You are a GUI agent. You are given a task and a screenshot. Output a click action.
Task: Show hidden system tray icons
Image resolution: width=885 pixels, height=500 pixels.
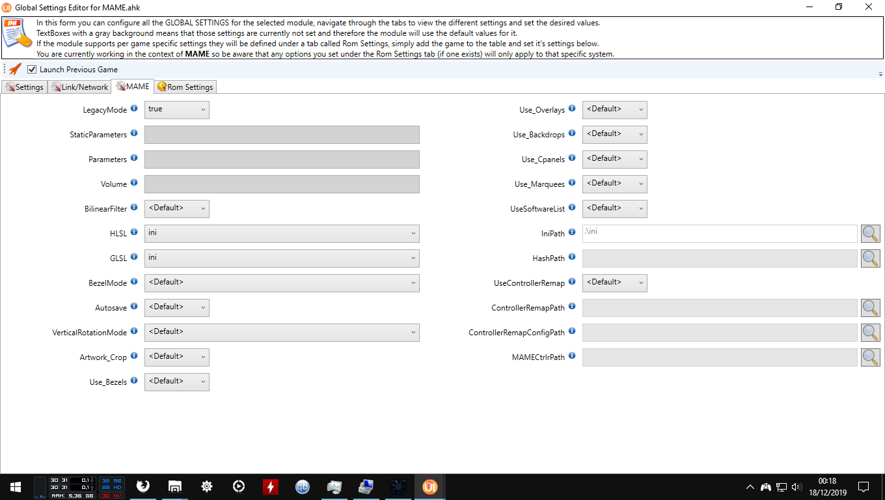coord(750,486)
